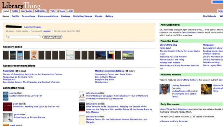Open Welcome Max and William! post
This screenshot has width=223, height=126.
click(x=173, y=57)
